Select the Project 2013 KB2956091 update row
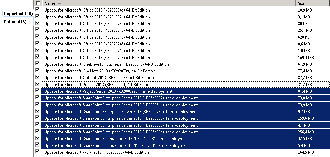The height and width of the screenshot is (157, 330). pos(98,85)
